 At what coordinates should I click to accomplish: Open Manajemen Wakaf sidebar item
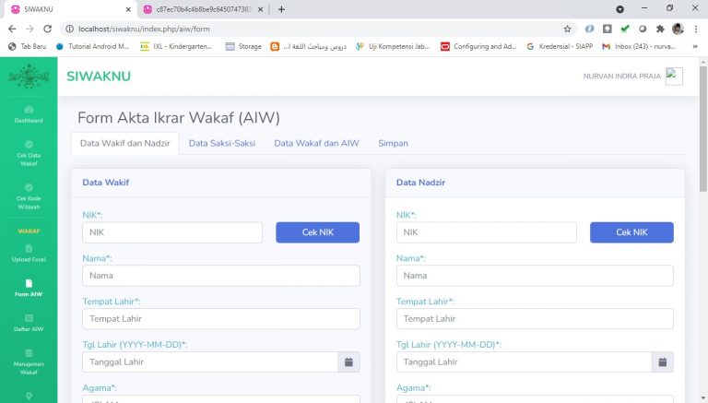[29, 362]
